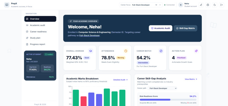Click the Intermediate badge under 54.2%
The height and width of the screenshot is (106, 228).
(143, 63)
